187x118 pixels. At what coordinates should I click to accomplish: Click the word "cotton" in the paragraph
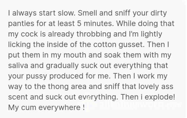click(x=105, y=45)
